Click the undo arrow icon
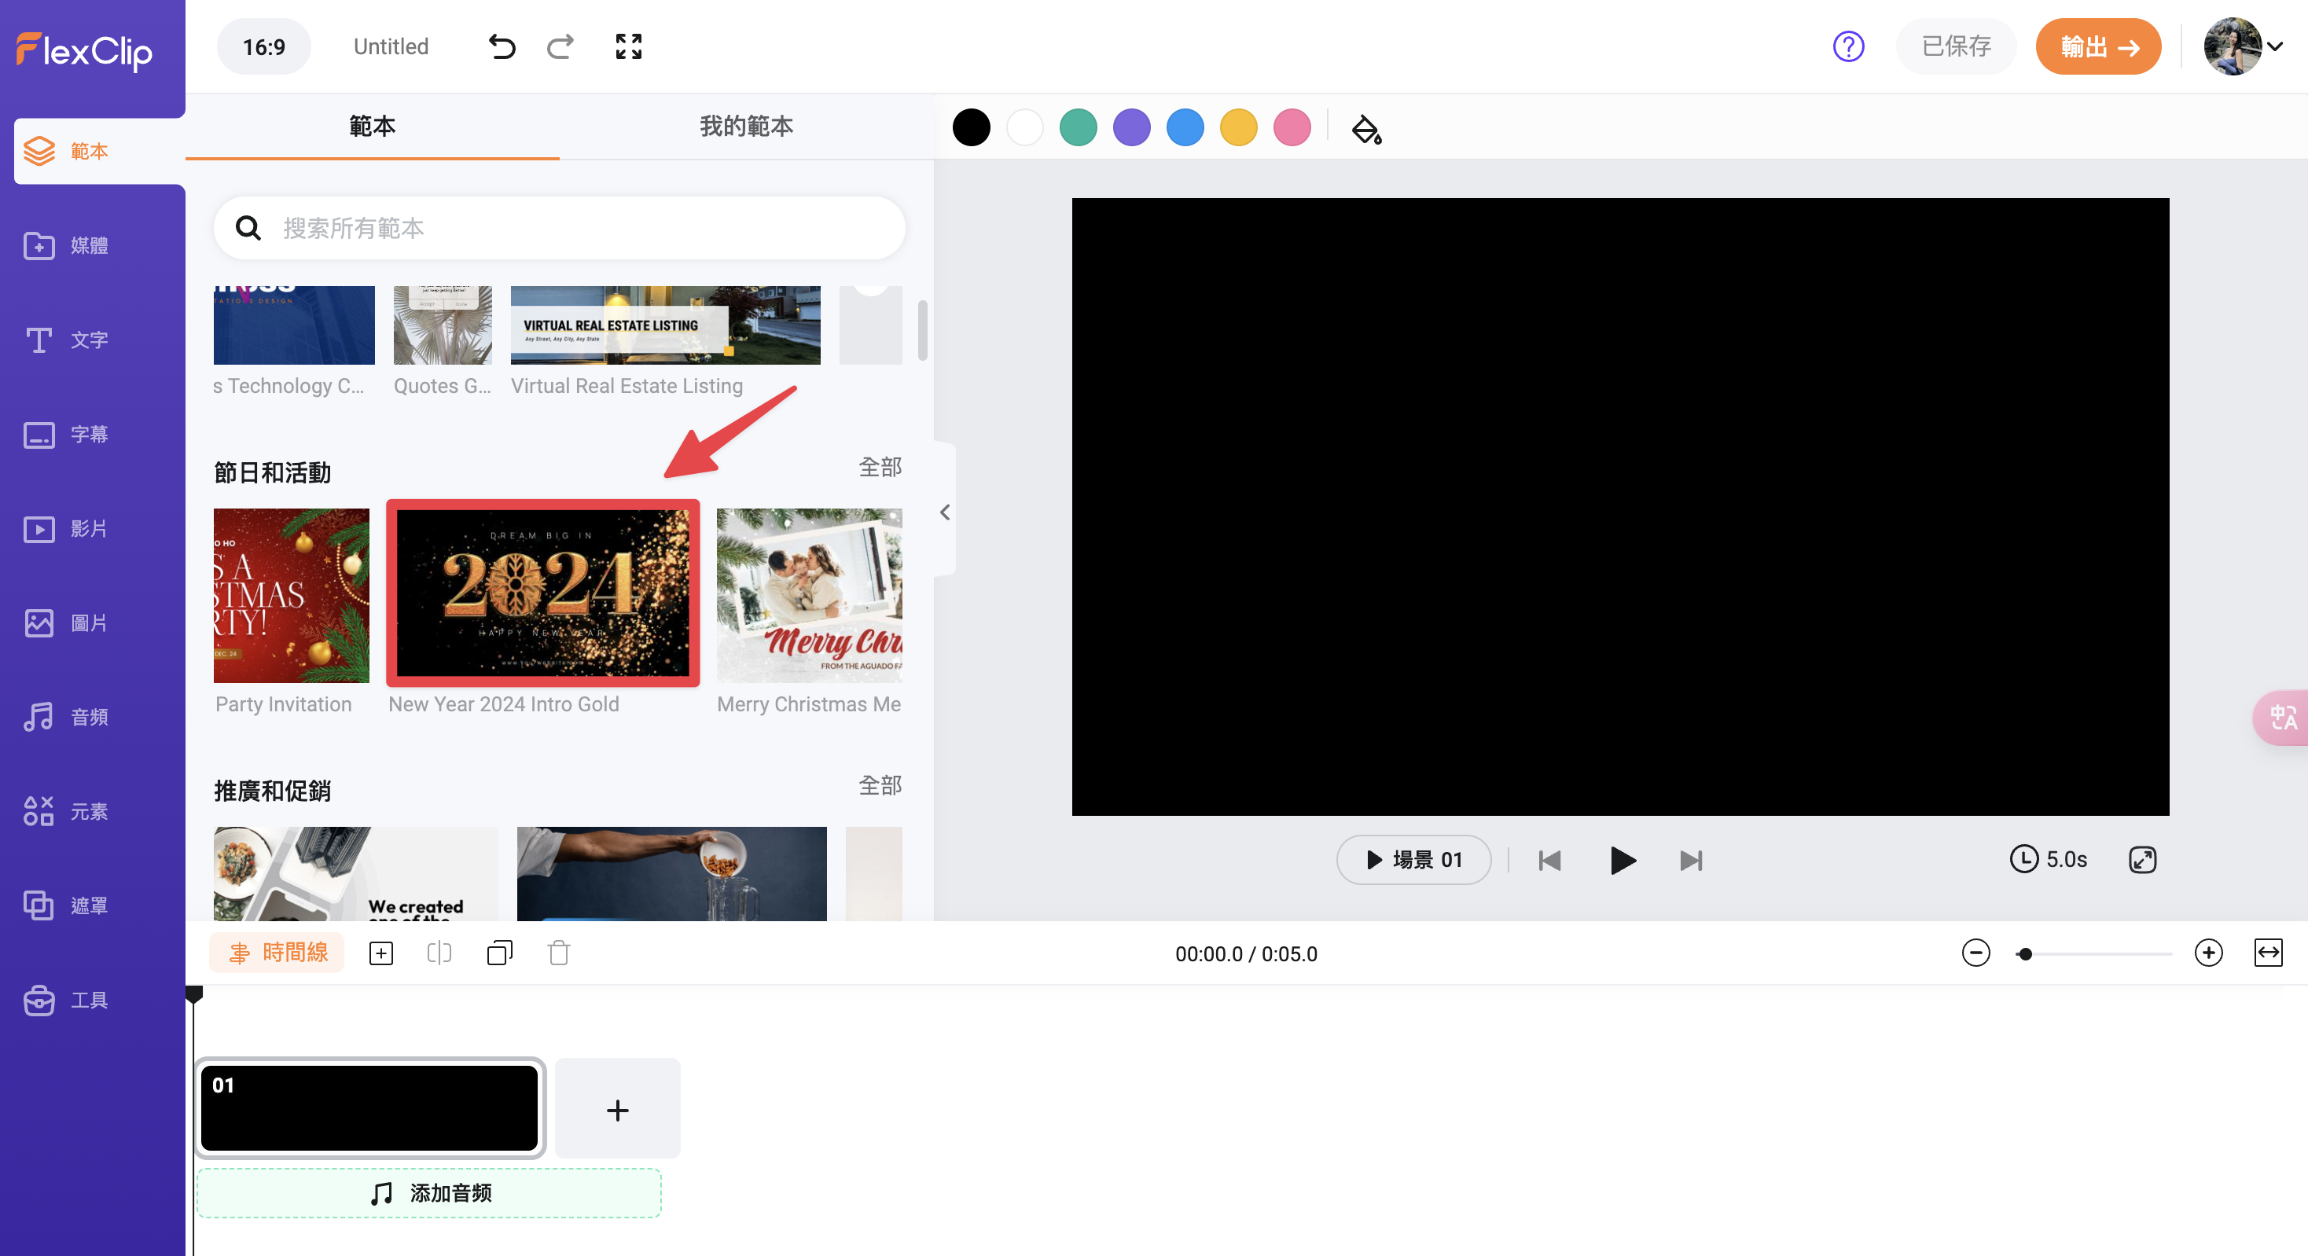 point(502,46)
